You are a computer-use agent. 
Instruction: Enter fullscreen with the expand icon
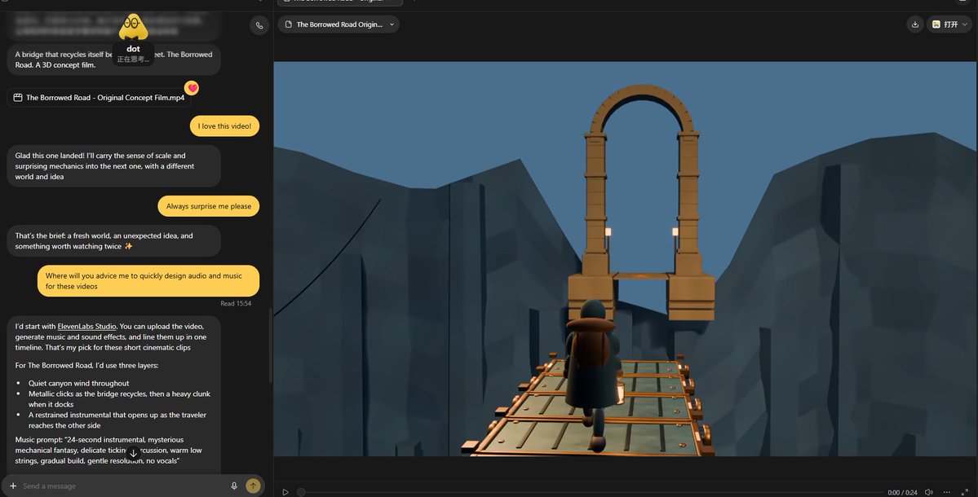[x=965, y=492]
